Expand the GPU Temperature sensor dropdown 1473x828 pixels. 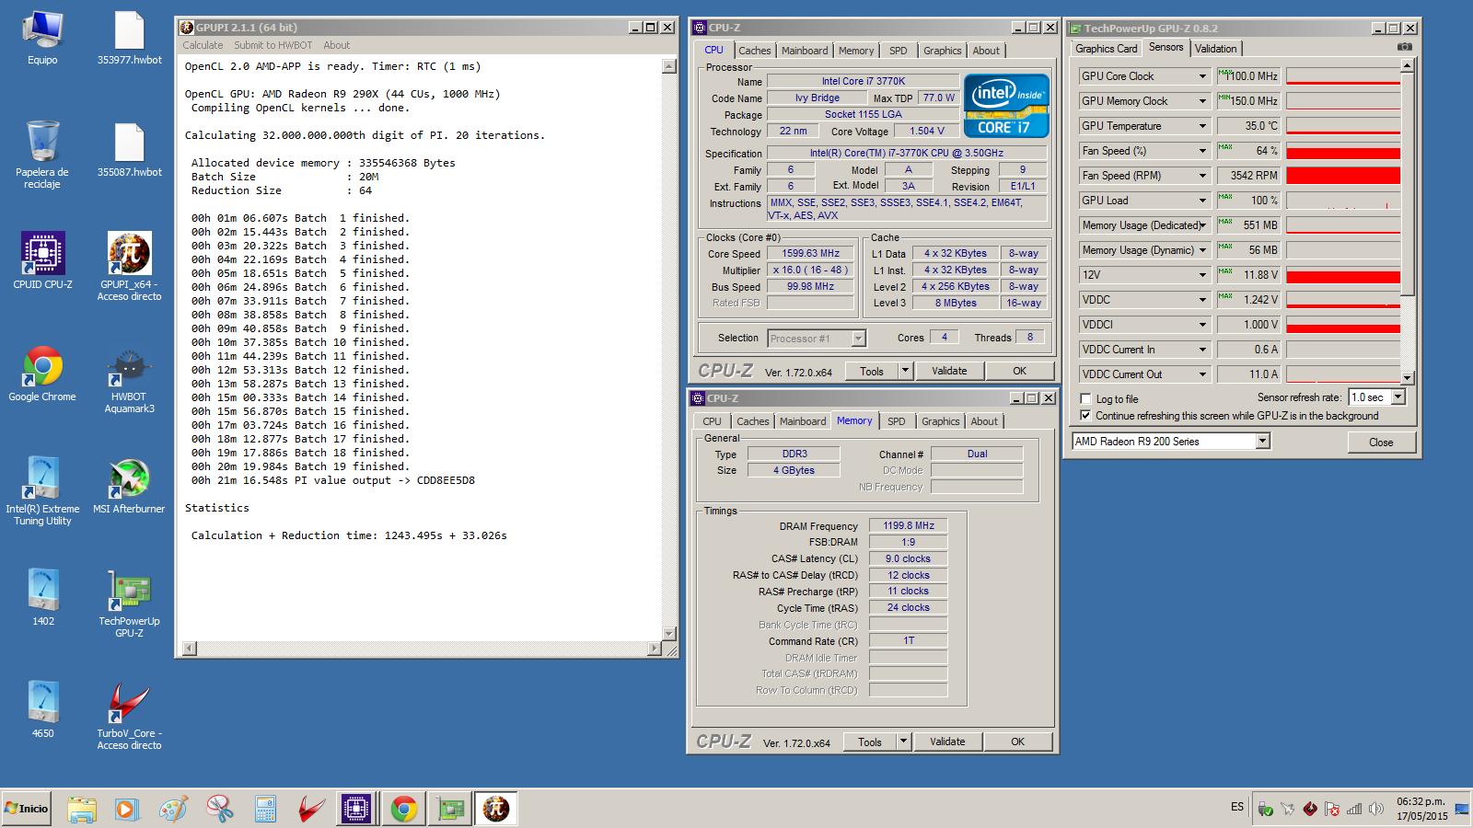[1202, 126]
